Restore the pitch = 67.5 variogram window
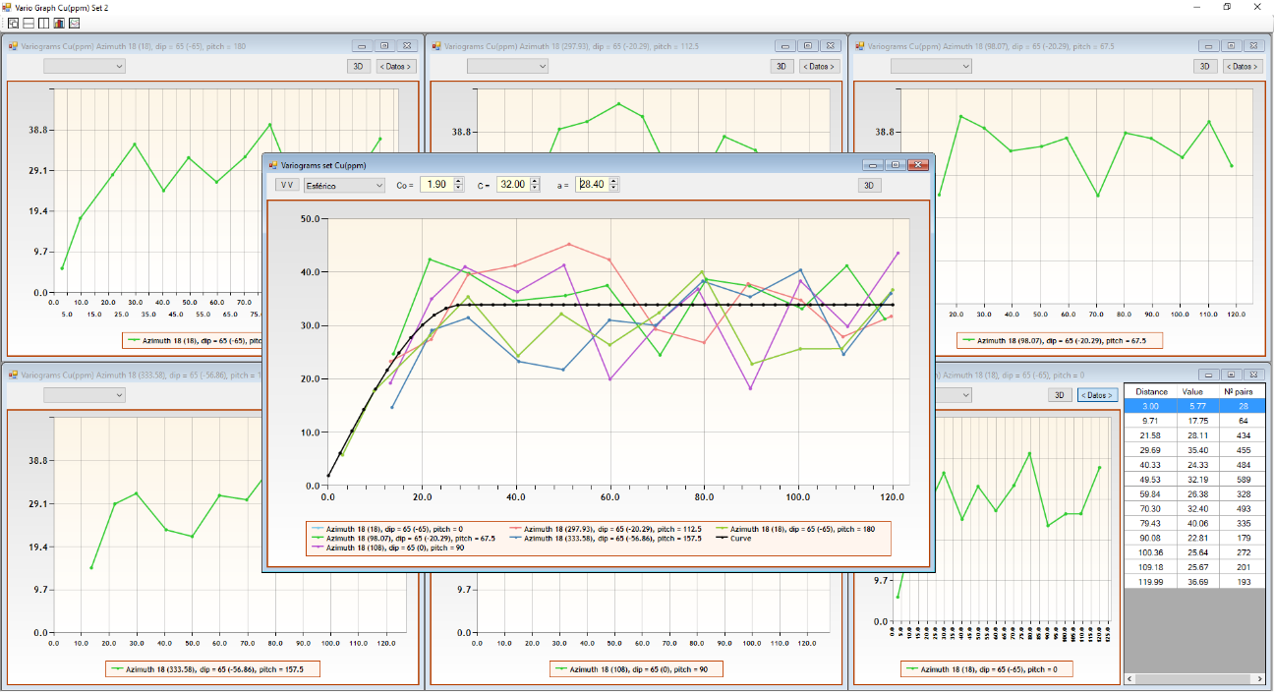1274x692 pixels. click(1229, 46)
